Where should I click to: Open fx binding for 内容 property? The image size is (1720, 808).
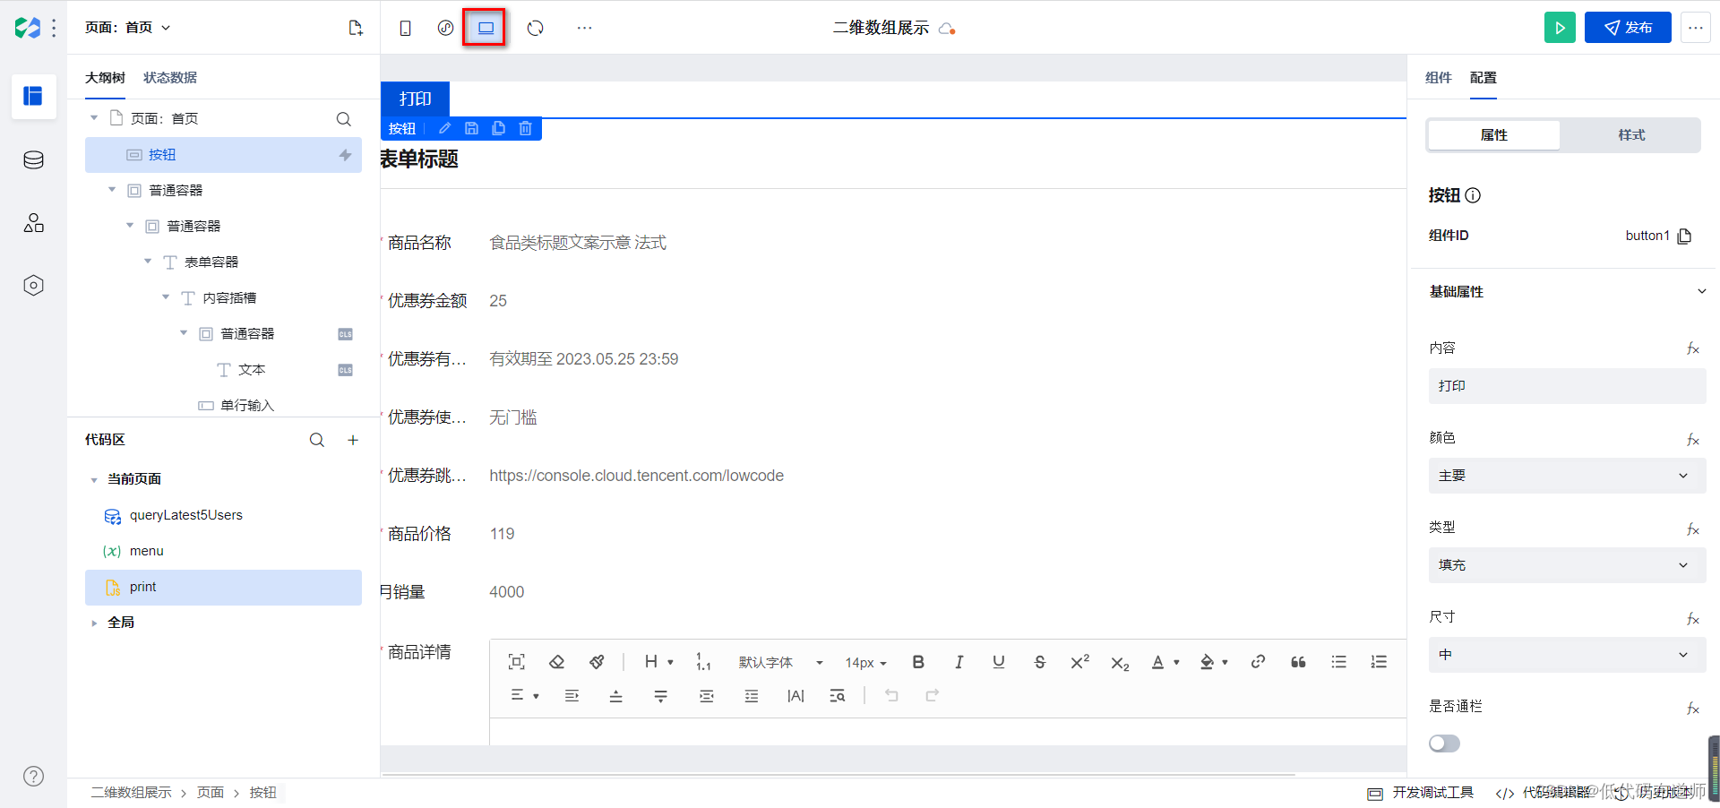1692,348
